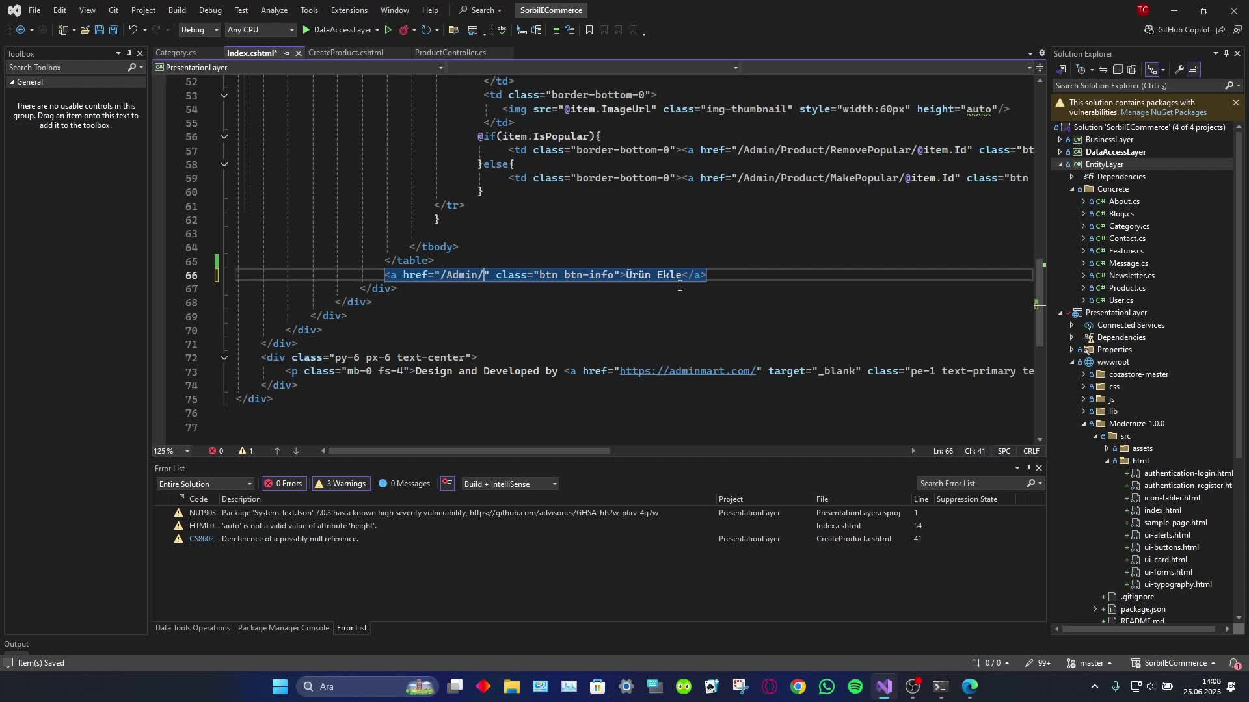Select ui-buttons.html file in tree
Image resolution: width=1249 pixels, height=702 pixels.
[1171, 547]
